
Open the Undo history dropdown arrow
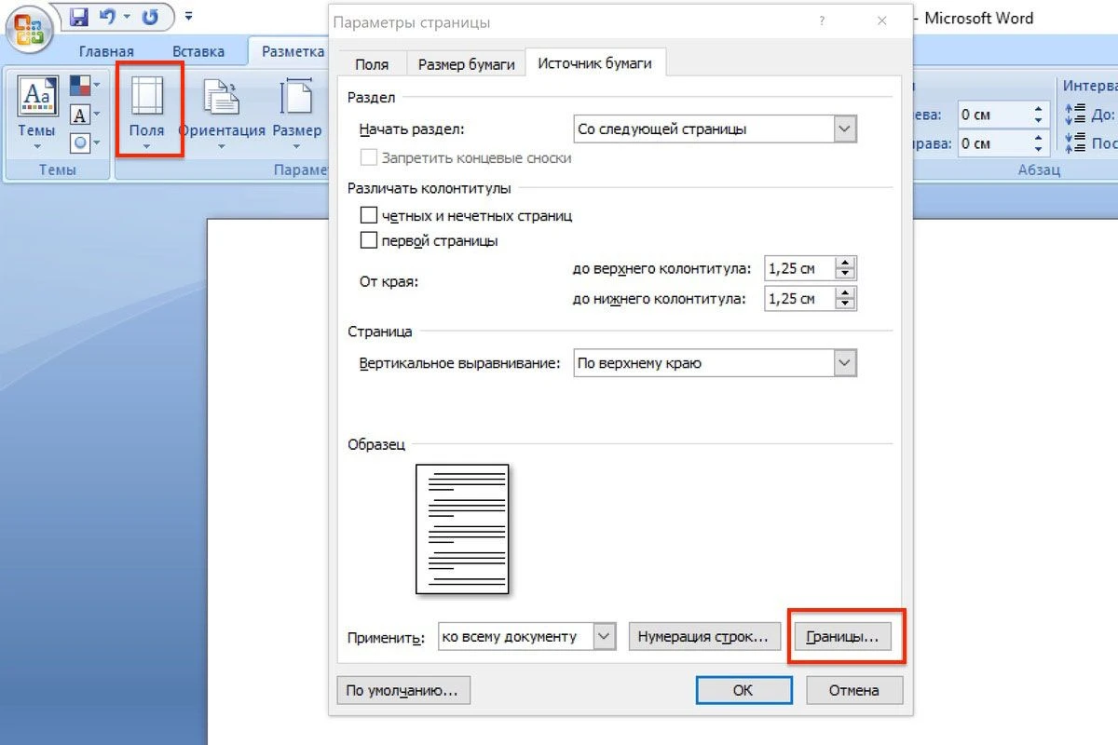pos(126,17)
